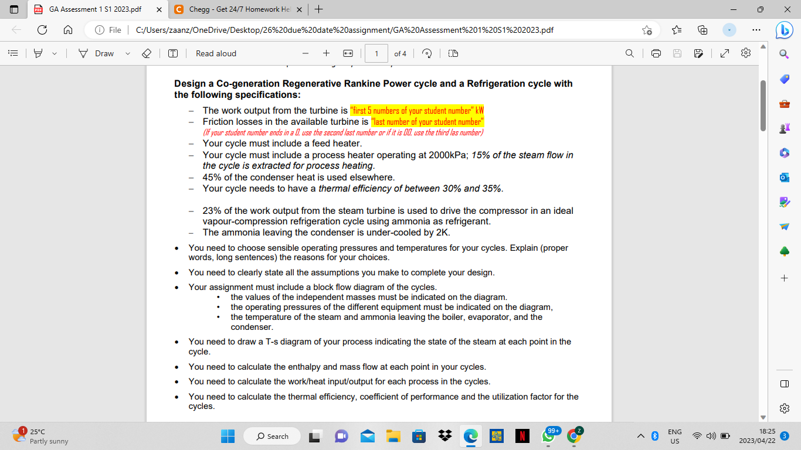The width and height of the screenshot is (801, 450).
Task: Open the Draw tool dropdown arrow
Action: 127,53
